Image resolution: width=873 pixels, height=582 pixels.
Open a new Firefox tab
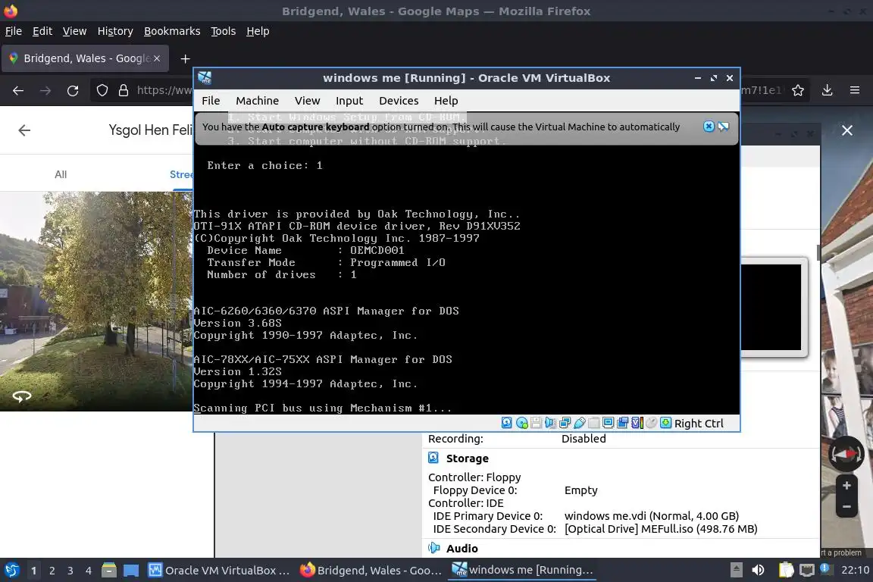(x=186, y=58)
